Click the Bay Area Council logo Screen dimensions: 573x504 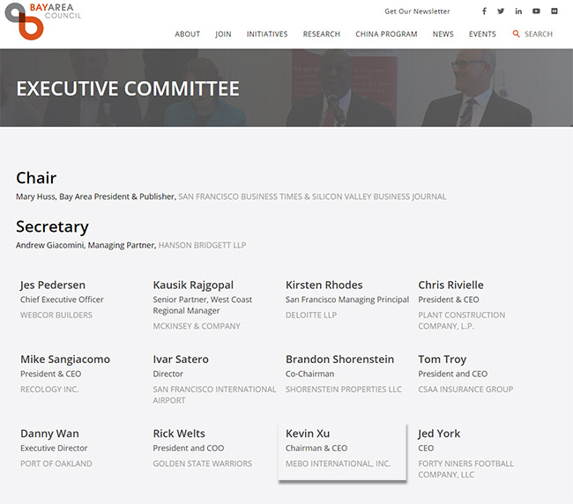42,19
